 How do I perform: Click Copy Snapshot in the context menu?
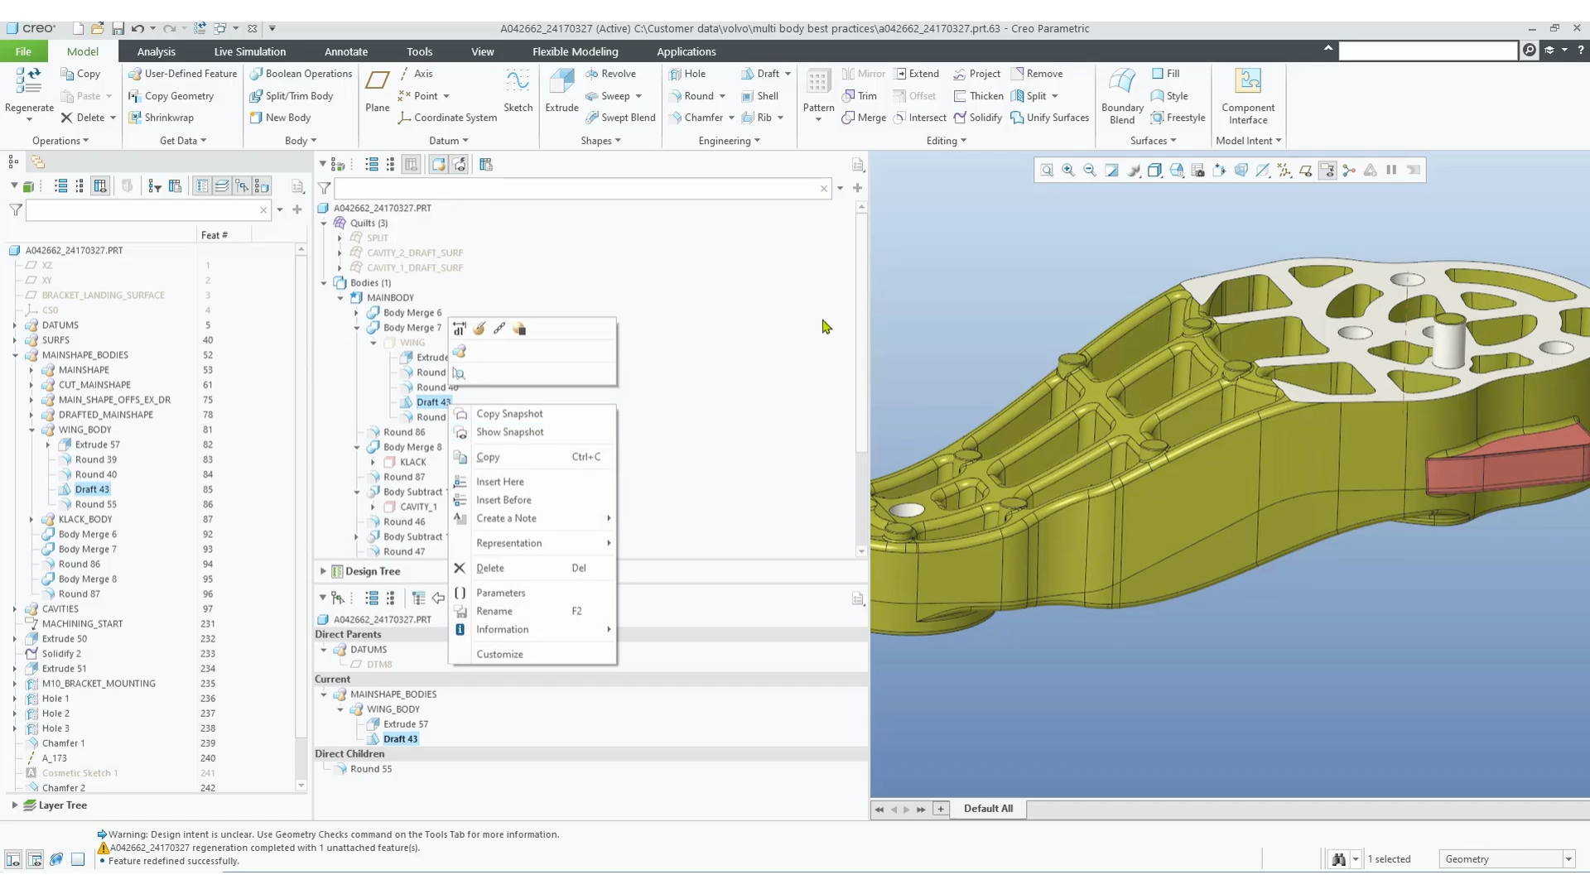[532, 414]
